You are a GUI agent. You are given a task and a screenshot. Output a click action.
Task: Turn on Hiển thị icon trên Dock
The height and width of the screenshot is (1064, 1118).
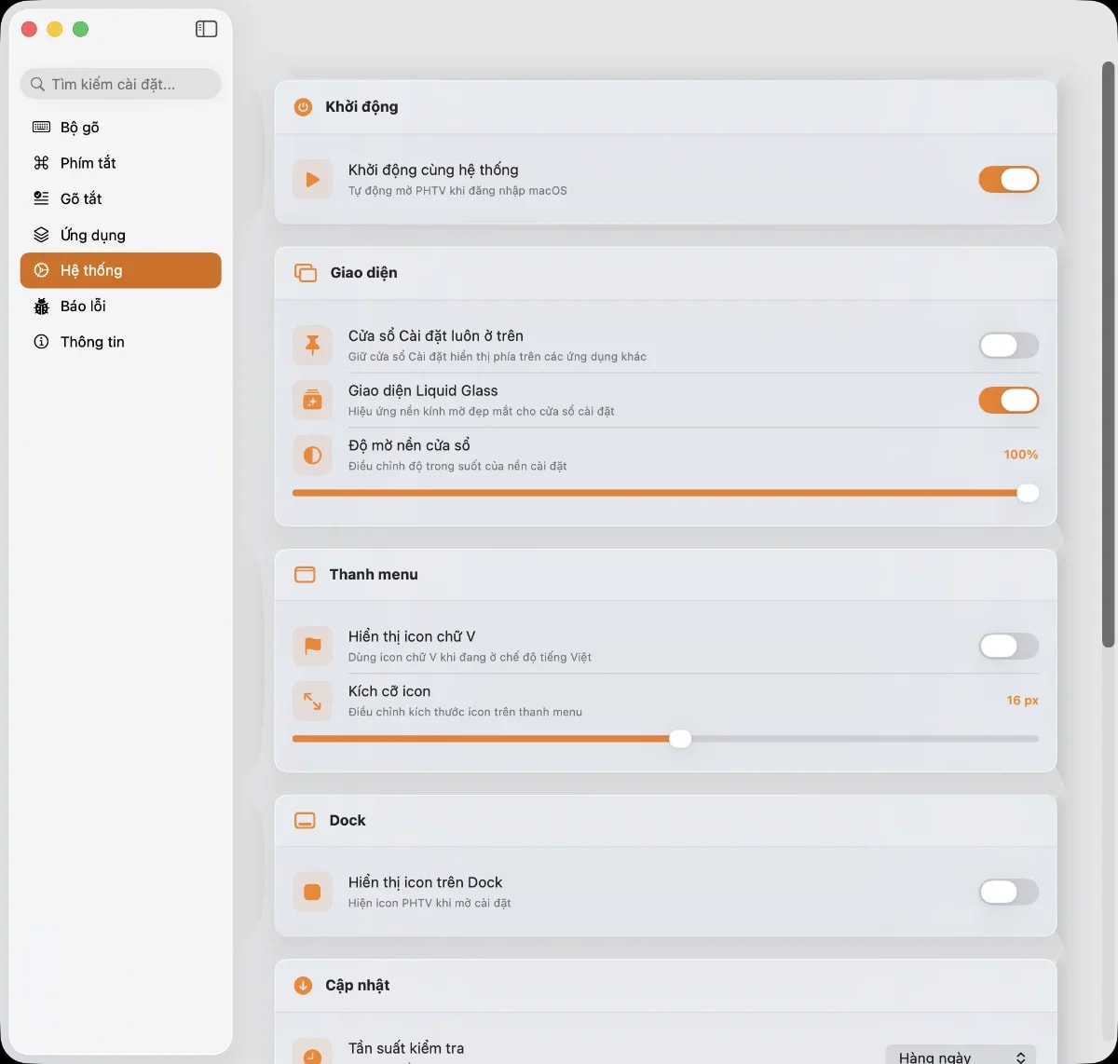point(1008,892)
